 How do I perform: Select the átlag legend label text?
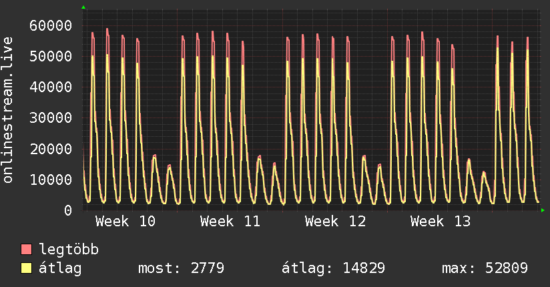tap(61, 268)
